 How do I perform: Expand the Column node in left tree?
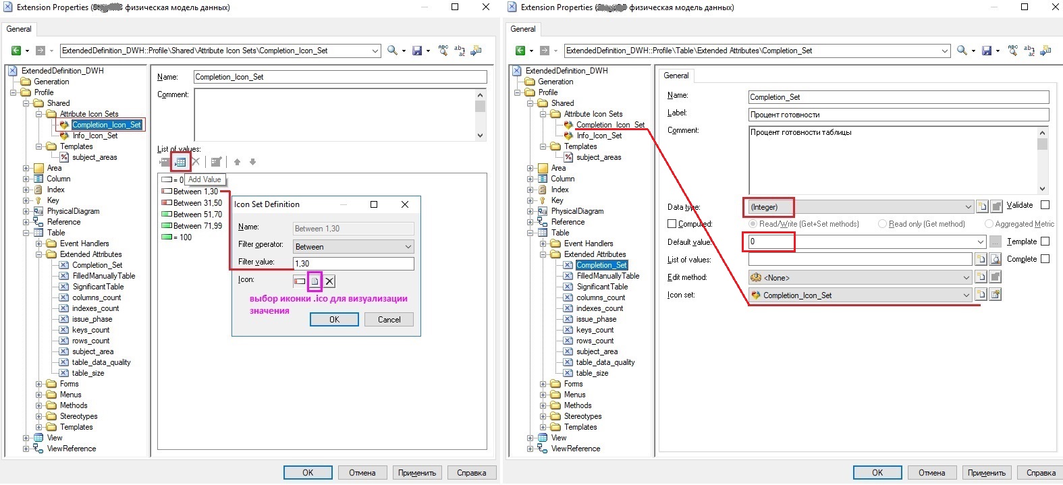[26, 179]
